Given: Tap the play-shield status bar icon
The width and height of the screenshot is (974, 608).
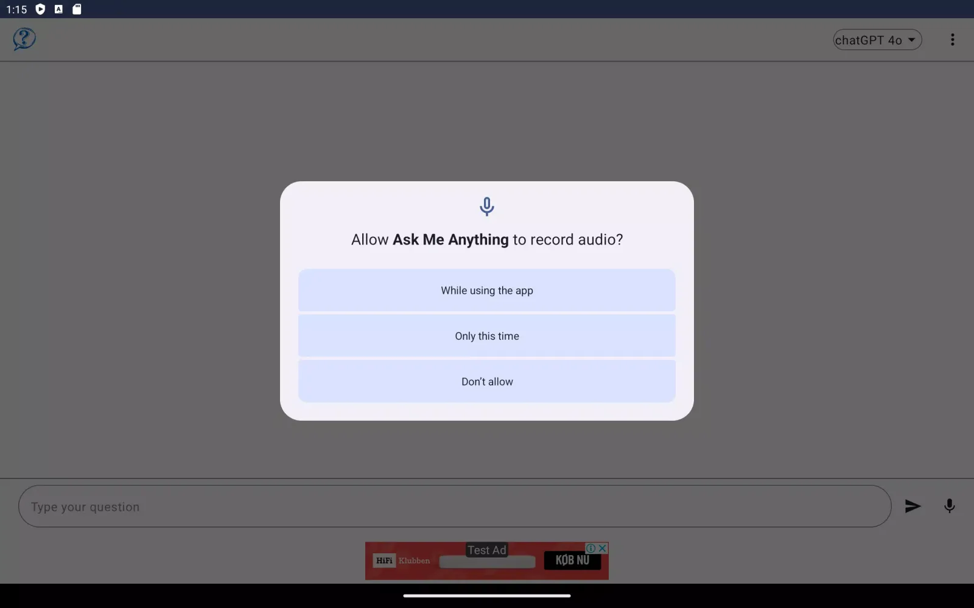Looking at the screenshot, I should [x=40, y=9].
